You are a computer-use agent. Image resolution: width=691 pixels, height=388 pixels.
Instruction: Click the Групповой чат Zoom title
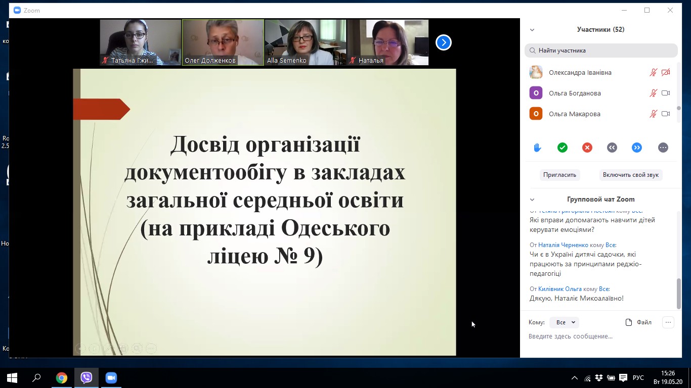click(x=600, y=200)
